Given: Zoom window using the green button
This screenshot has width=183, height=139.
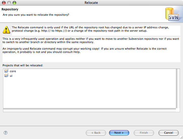Looking at the screenshot, I should tap(14, 3).
